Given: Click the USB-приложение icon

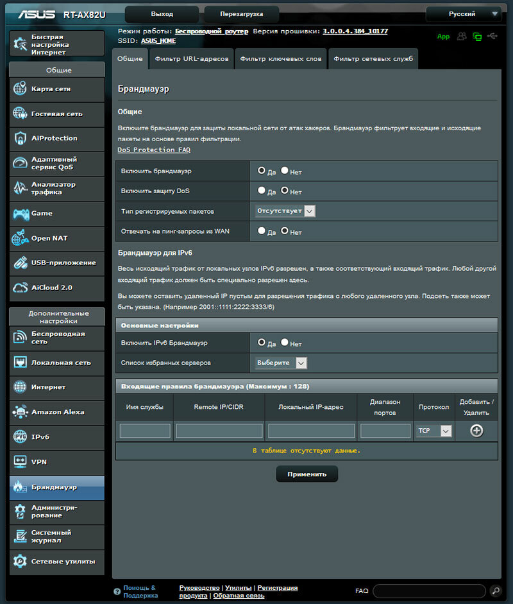Looking at the screenshot, I should [x=20, y=263].
